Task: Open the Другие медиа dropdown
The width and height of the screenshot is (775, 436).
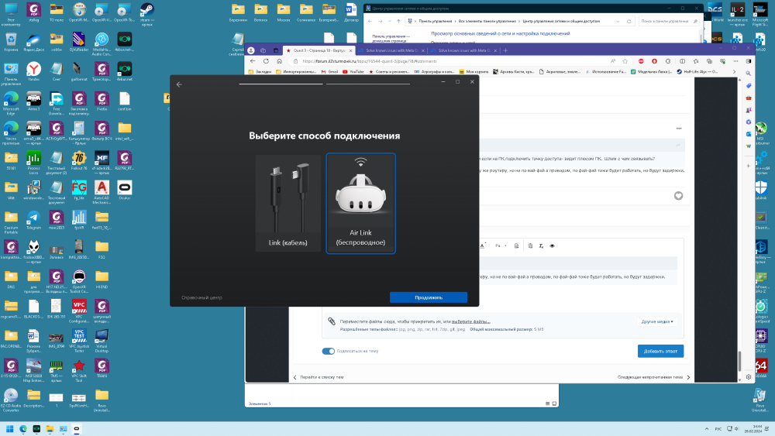Action: (x=657, y=321)
